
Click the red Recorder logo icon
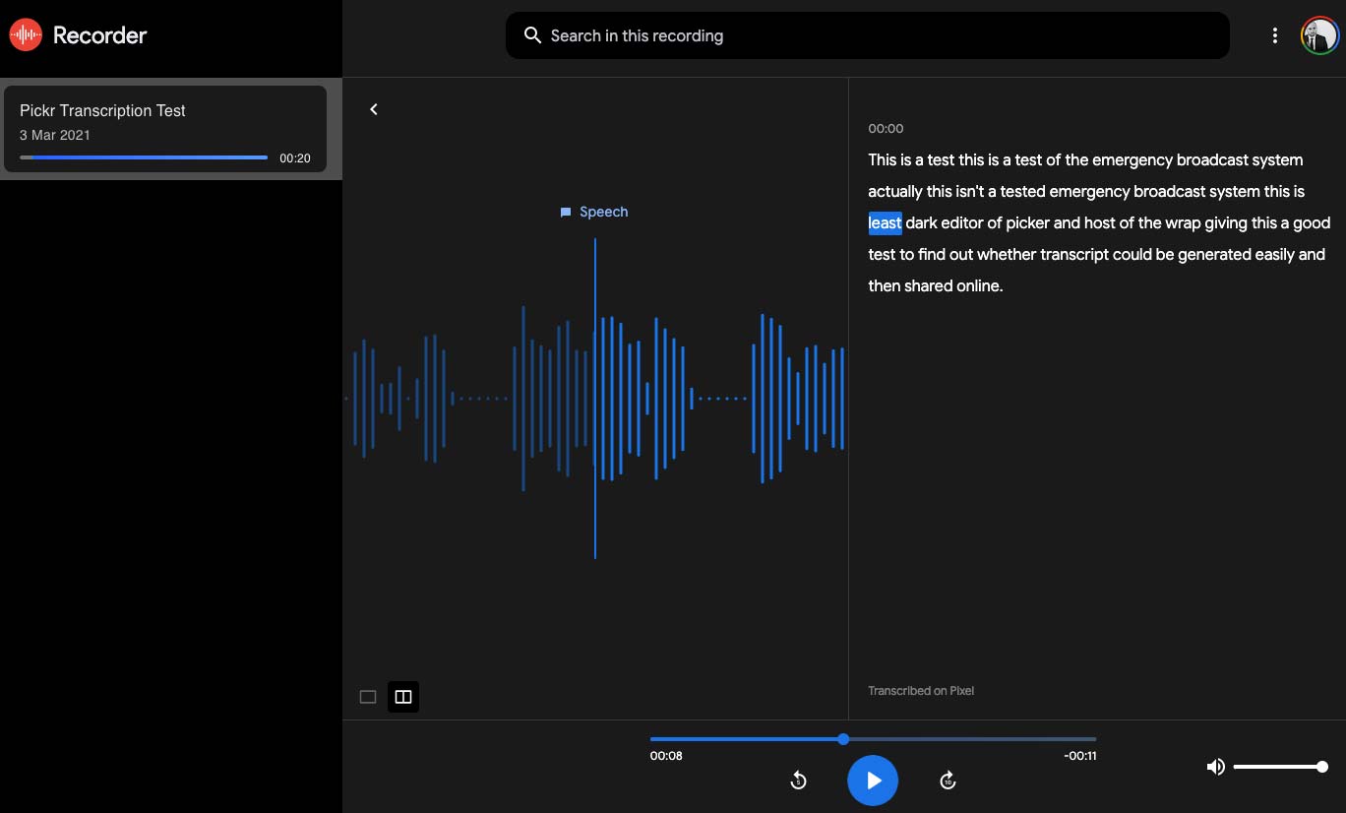pyautogui.click(x=26, y=35)
